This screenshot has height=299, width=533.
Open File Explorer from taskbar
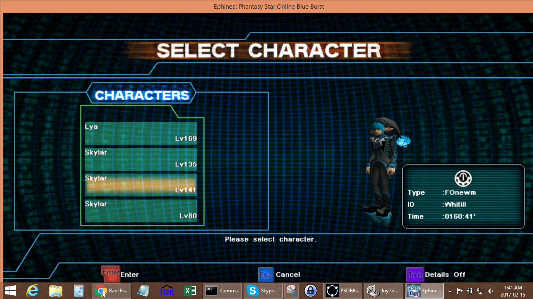click(x=55, y=291)
